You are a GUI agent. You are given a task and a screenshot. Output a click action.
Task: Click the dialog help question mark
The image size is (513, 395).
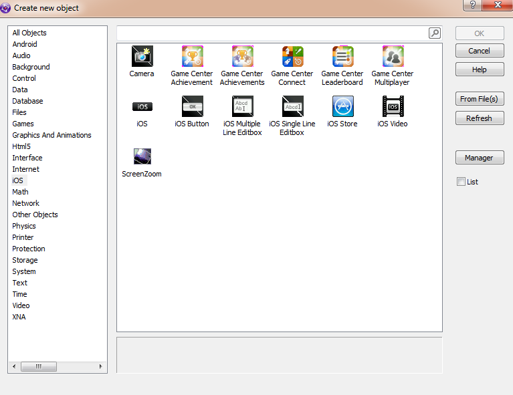click(472, 5)
